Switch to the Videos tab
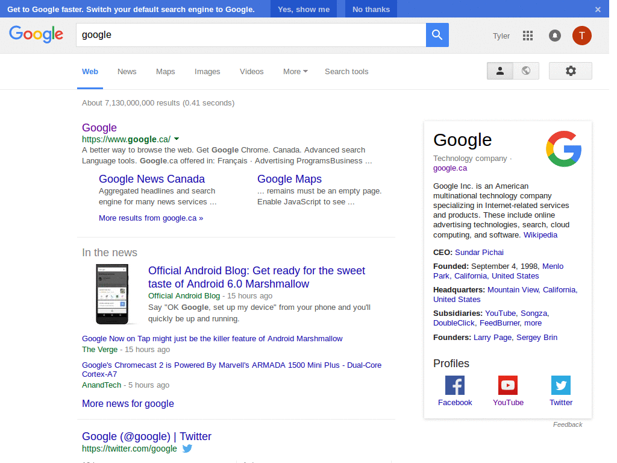The image size is (617, 463). (251, 72)
